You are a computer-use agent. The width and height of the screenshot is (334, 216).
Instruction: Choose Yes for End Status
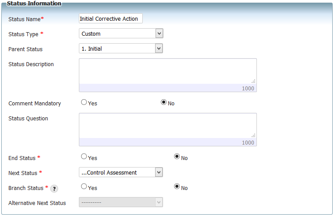[84, 156]
